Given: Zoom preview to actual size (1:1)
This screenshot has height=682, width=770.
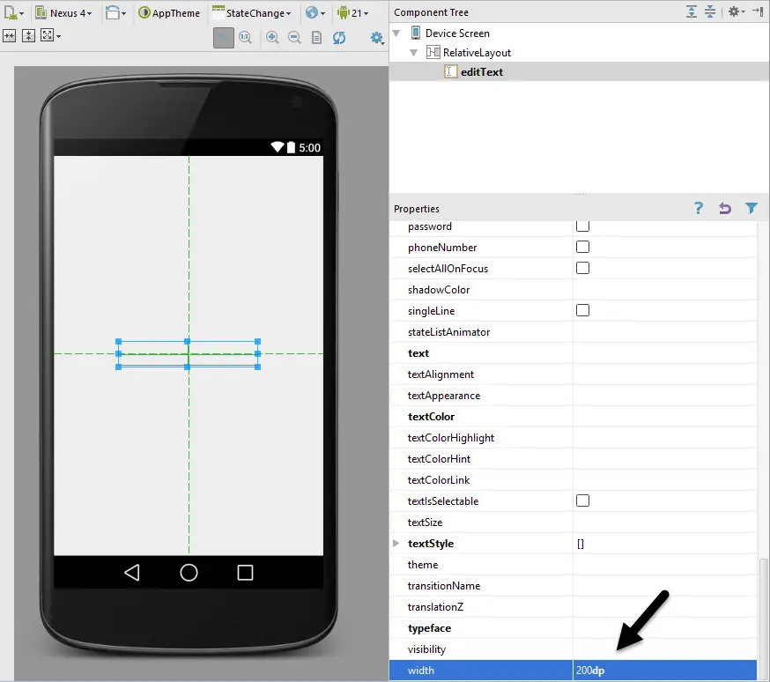Looking at the screenshot, I should click(x=245, y=37).
